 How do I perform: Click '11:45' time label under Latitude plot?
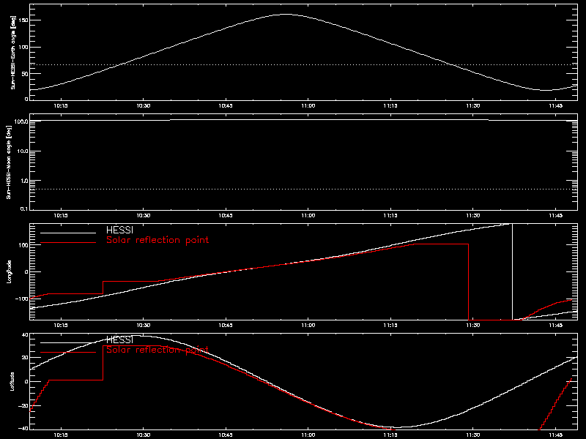pos(556,435)
